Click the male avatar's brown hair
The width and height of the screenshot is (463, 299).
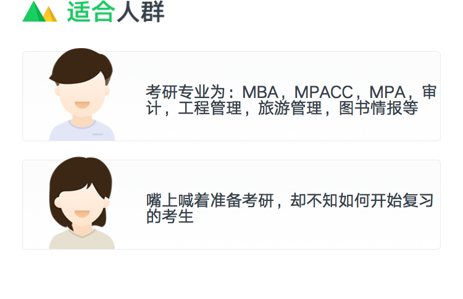point(81,66)
